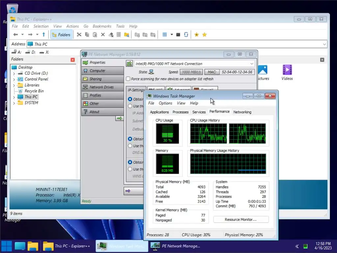The image size is (337, 253).
Task: Select drive X: in drives bar
Action: coord(44,52)
